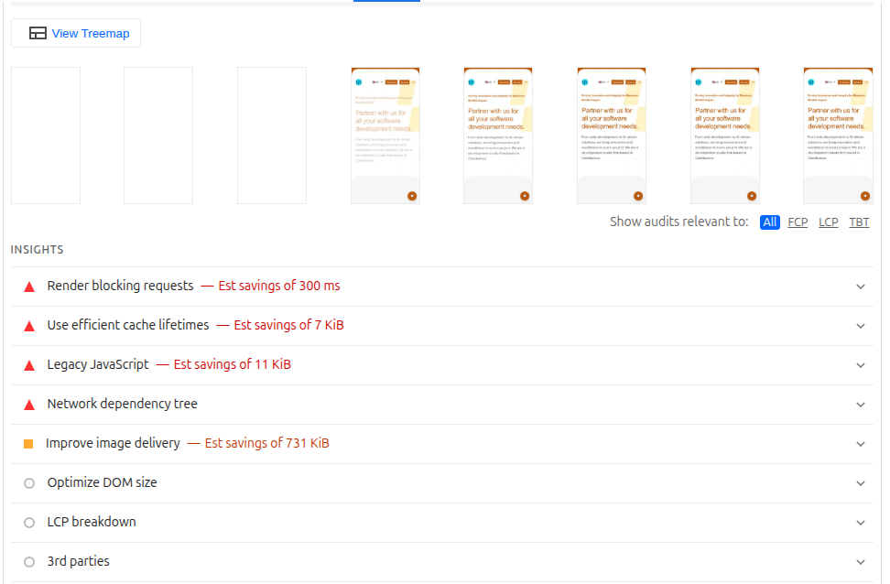
Task: Open the Use efficient cache lifetimes audit
Action: point(128,325)
